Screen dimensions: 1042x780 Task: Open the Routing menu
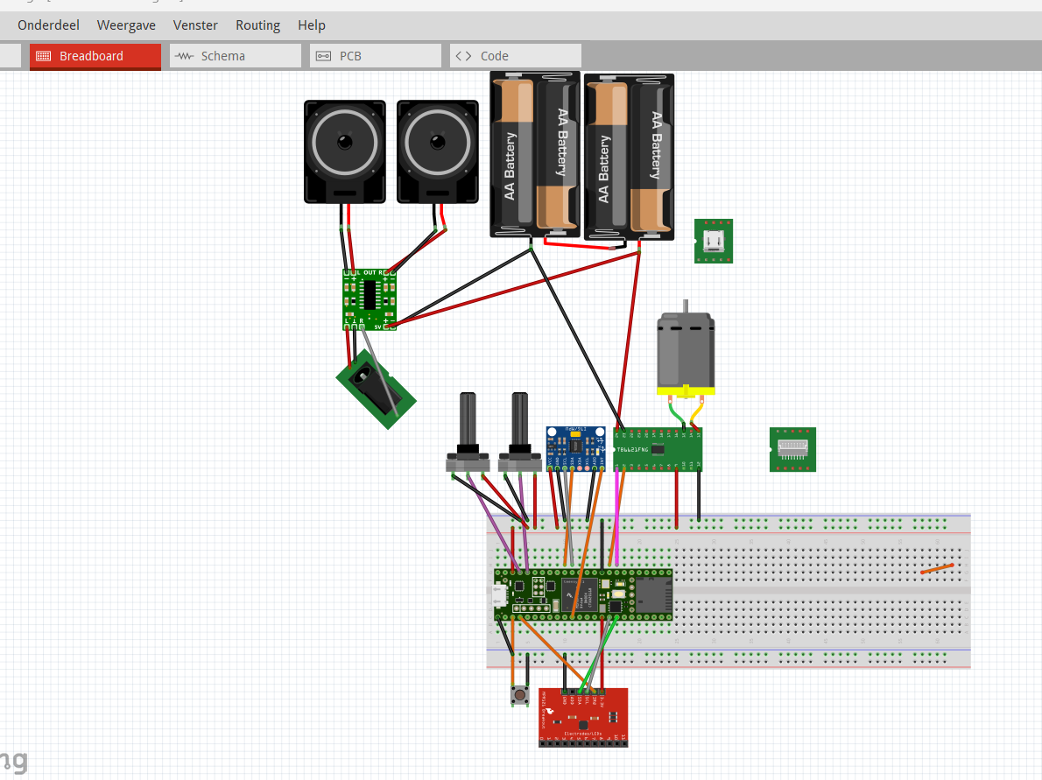257,25
